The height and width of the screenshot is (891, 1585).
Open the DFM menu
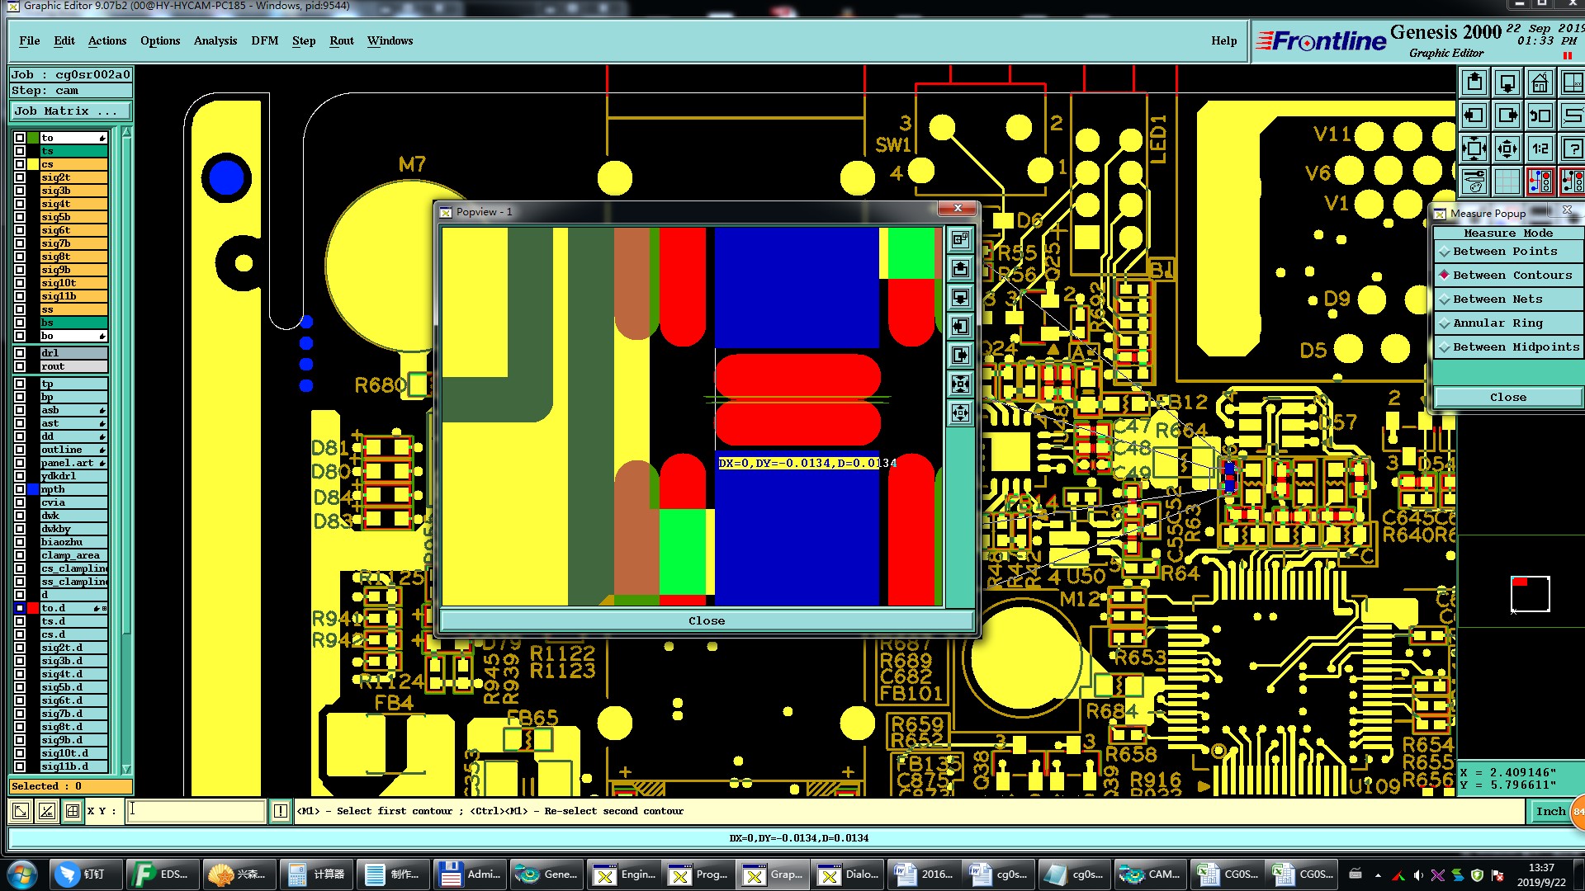pos(264,40)
